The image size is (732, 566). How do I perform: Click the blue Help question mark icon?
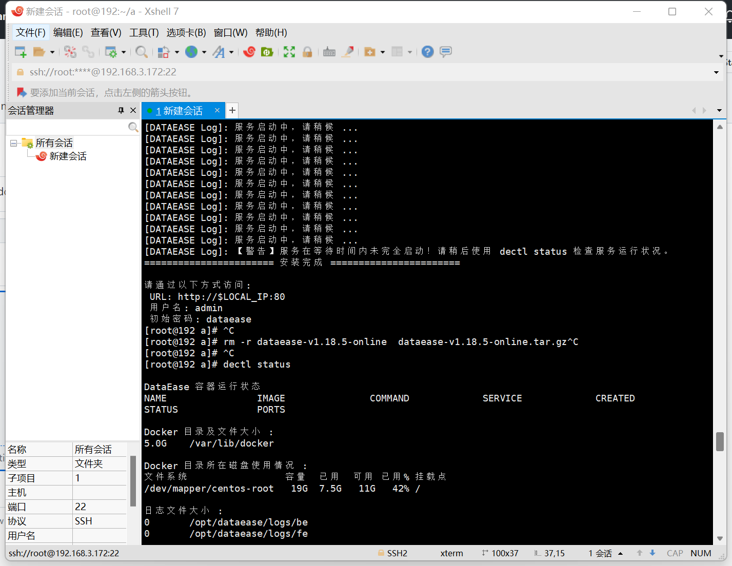[428, 52]
